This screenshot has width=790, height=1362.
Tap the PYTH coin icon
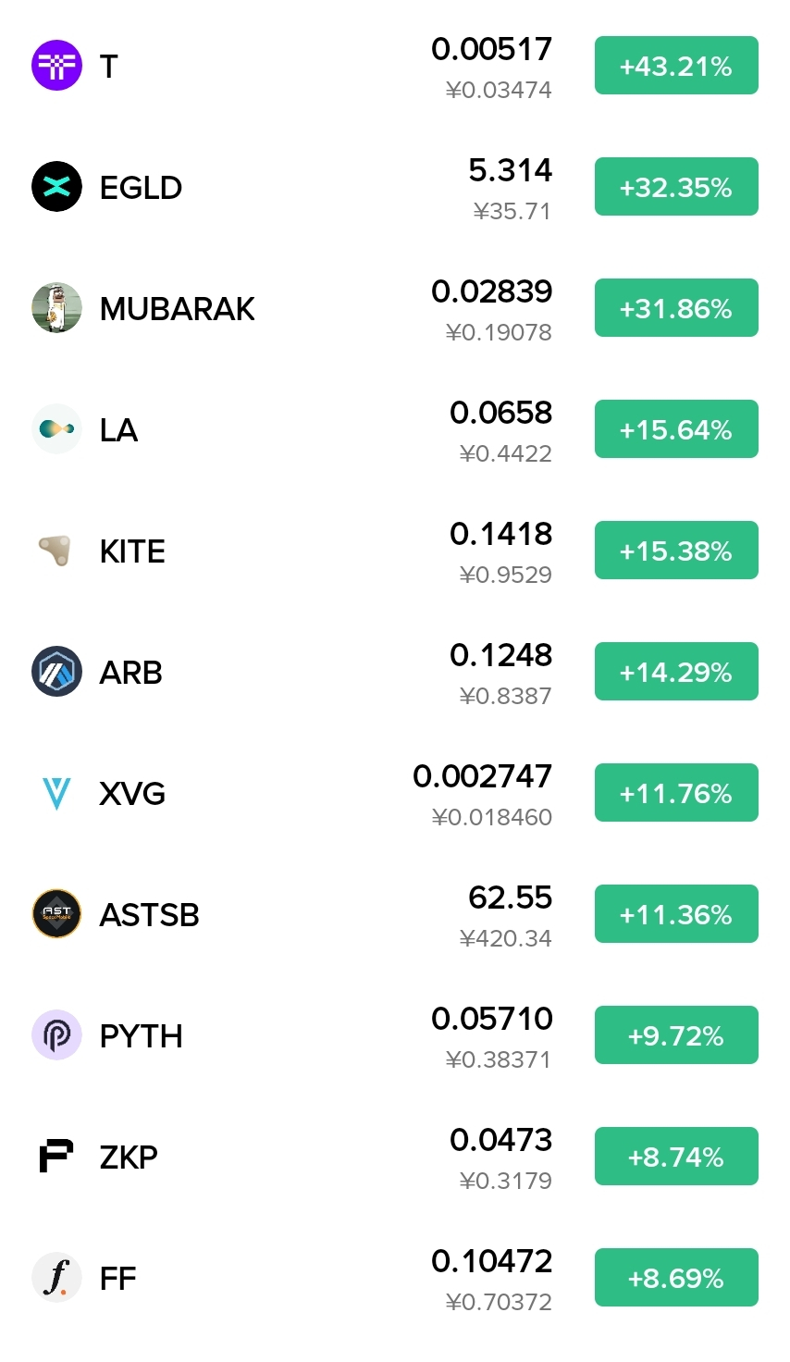coord(56,1035)
